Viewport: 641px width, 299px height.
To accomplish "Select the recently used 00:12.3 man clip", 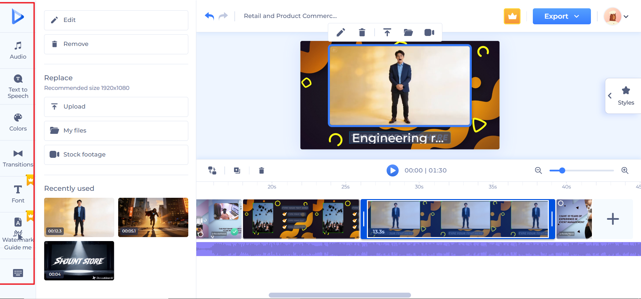I will coord(79,217).
